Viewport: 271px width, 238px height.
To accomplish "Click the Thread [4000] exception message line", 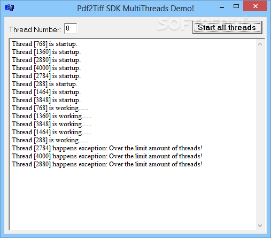I will 107,156.
